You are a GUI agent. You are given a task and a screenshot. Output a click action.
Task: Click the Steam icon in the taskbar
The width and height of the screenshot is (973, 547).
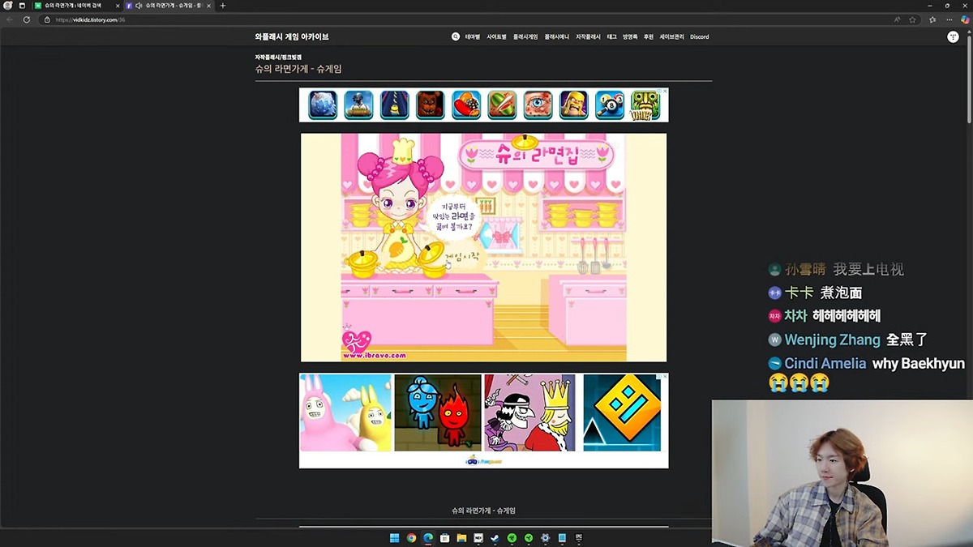(x=495, y=538)
